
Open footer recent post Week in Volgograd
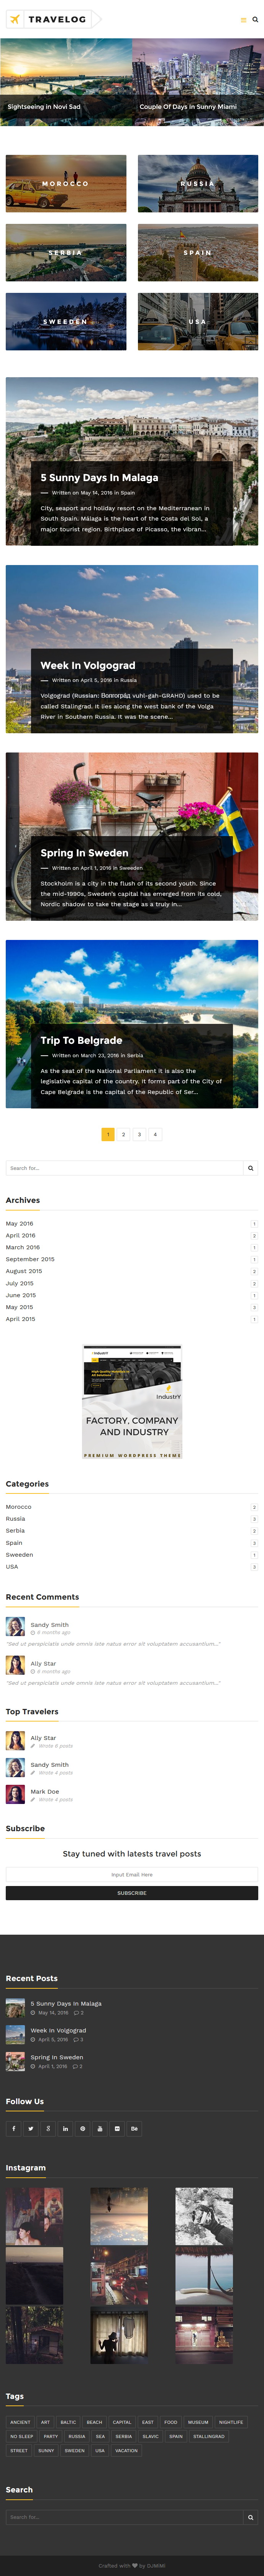(x=58, y=2031)
